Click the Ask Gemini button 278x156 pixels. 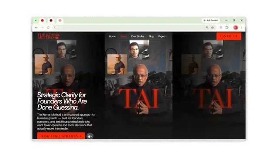(211, 20)
